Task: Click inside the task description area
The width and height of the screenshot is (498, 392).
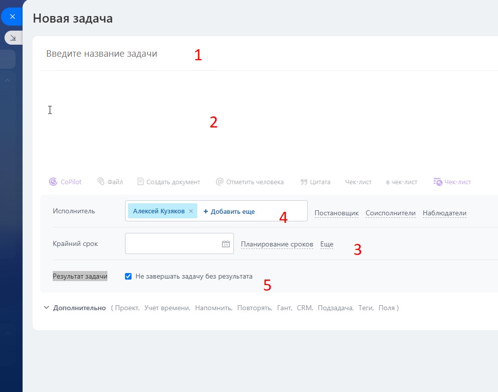Action: (269, 122)
